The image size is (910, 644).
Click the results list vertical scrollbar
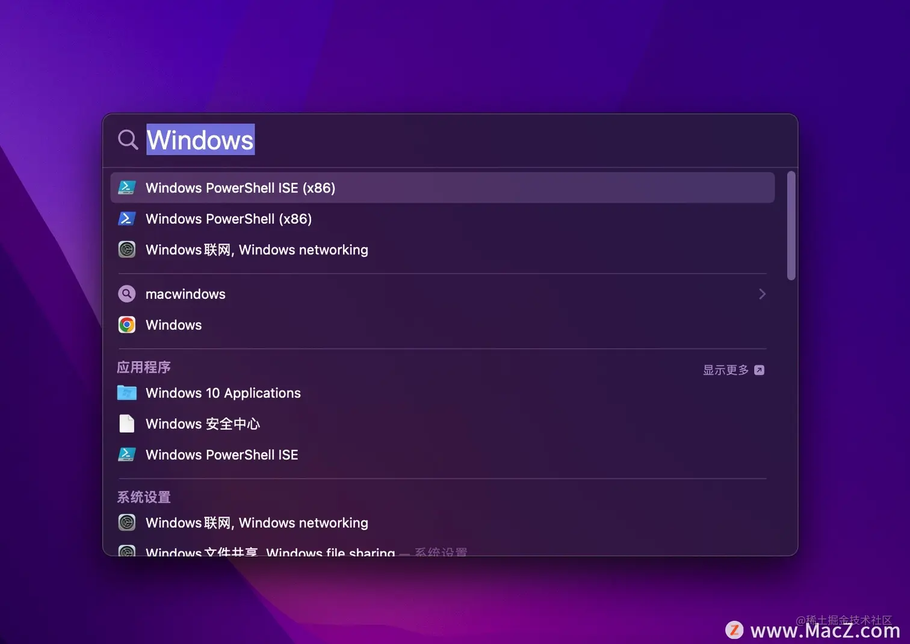[791, 226]
